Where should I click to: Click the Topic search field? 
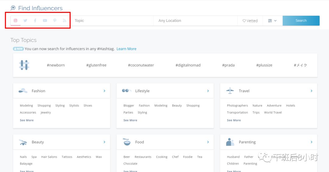click(113, 21)
